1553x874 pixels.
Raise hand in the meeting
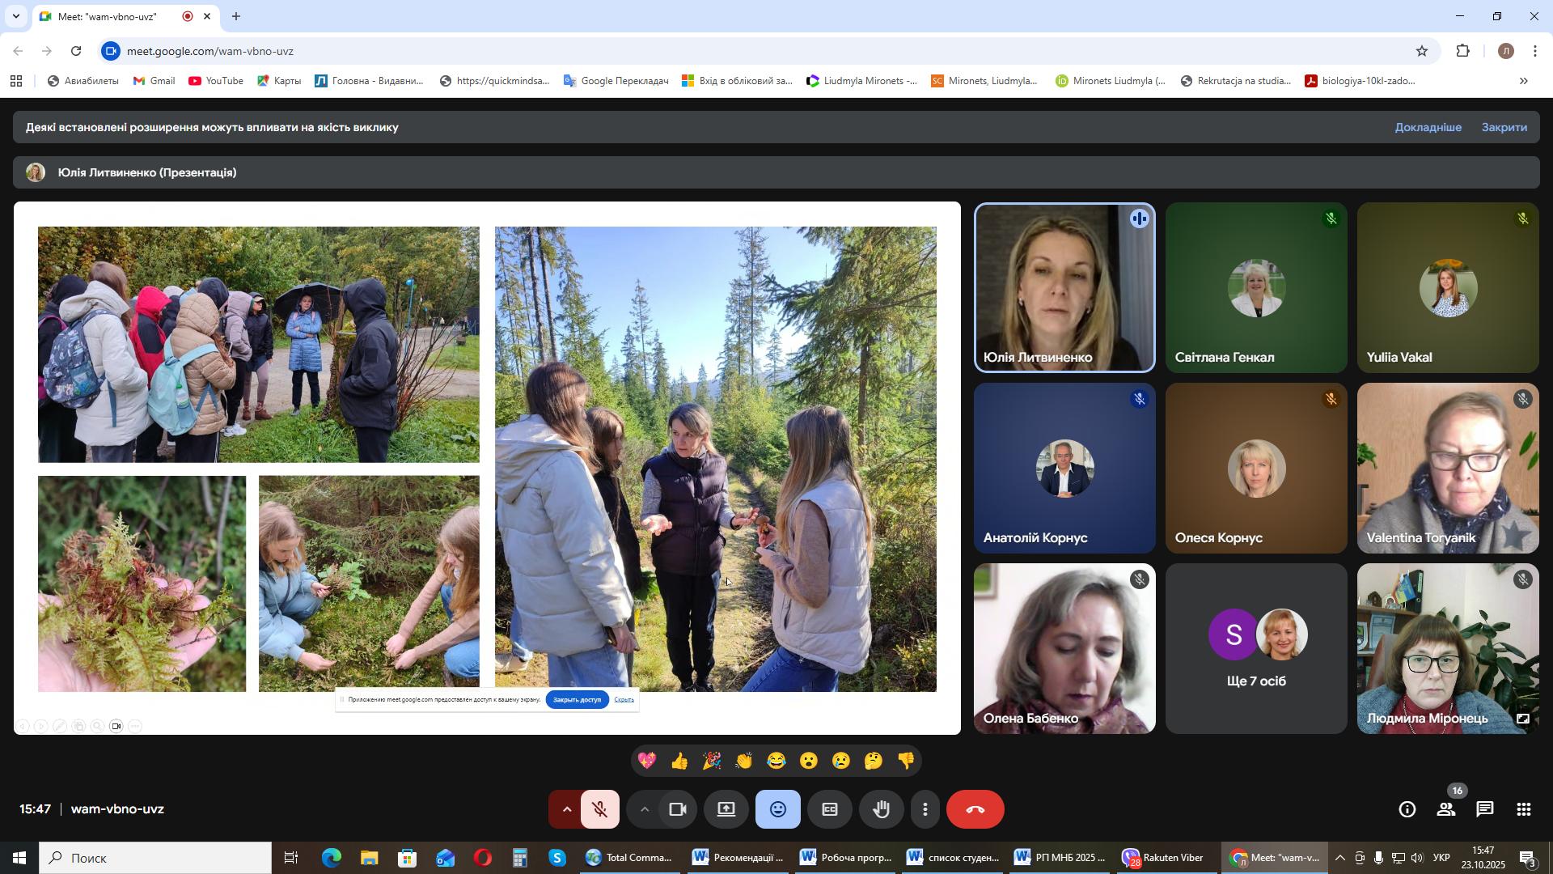pyautogui.click(x=881, y=810)
